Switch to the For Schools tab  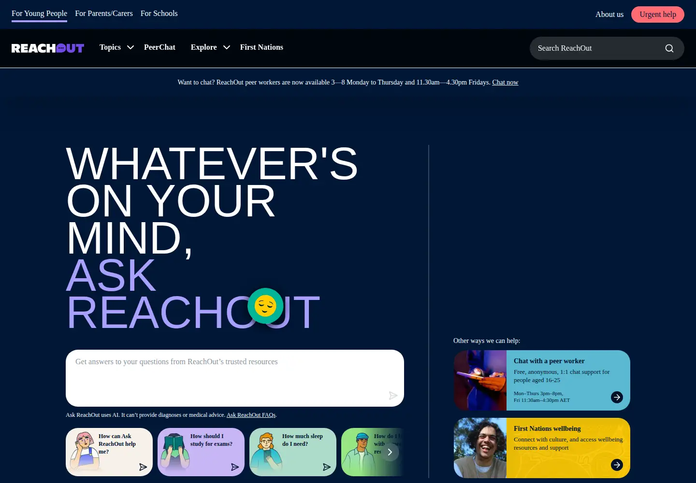(x=159, y=14)
